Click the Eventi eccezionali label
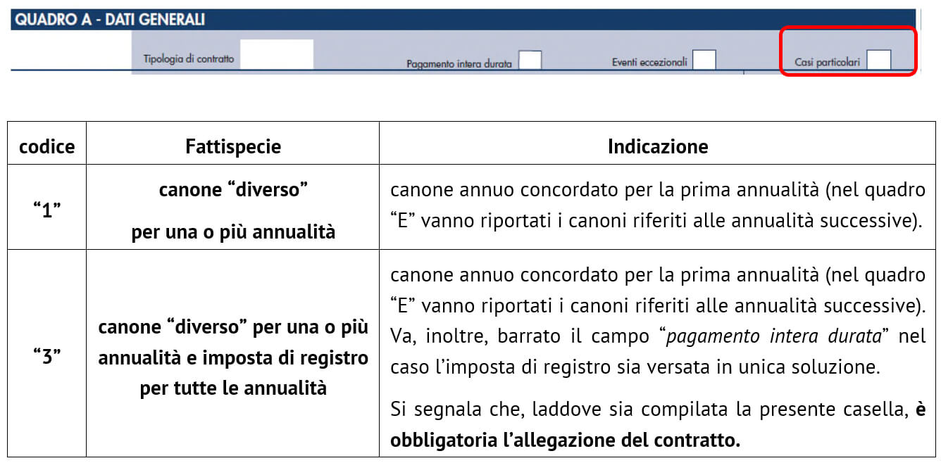The image size is (941, 463). (649, 62)
